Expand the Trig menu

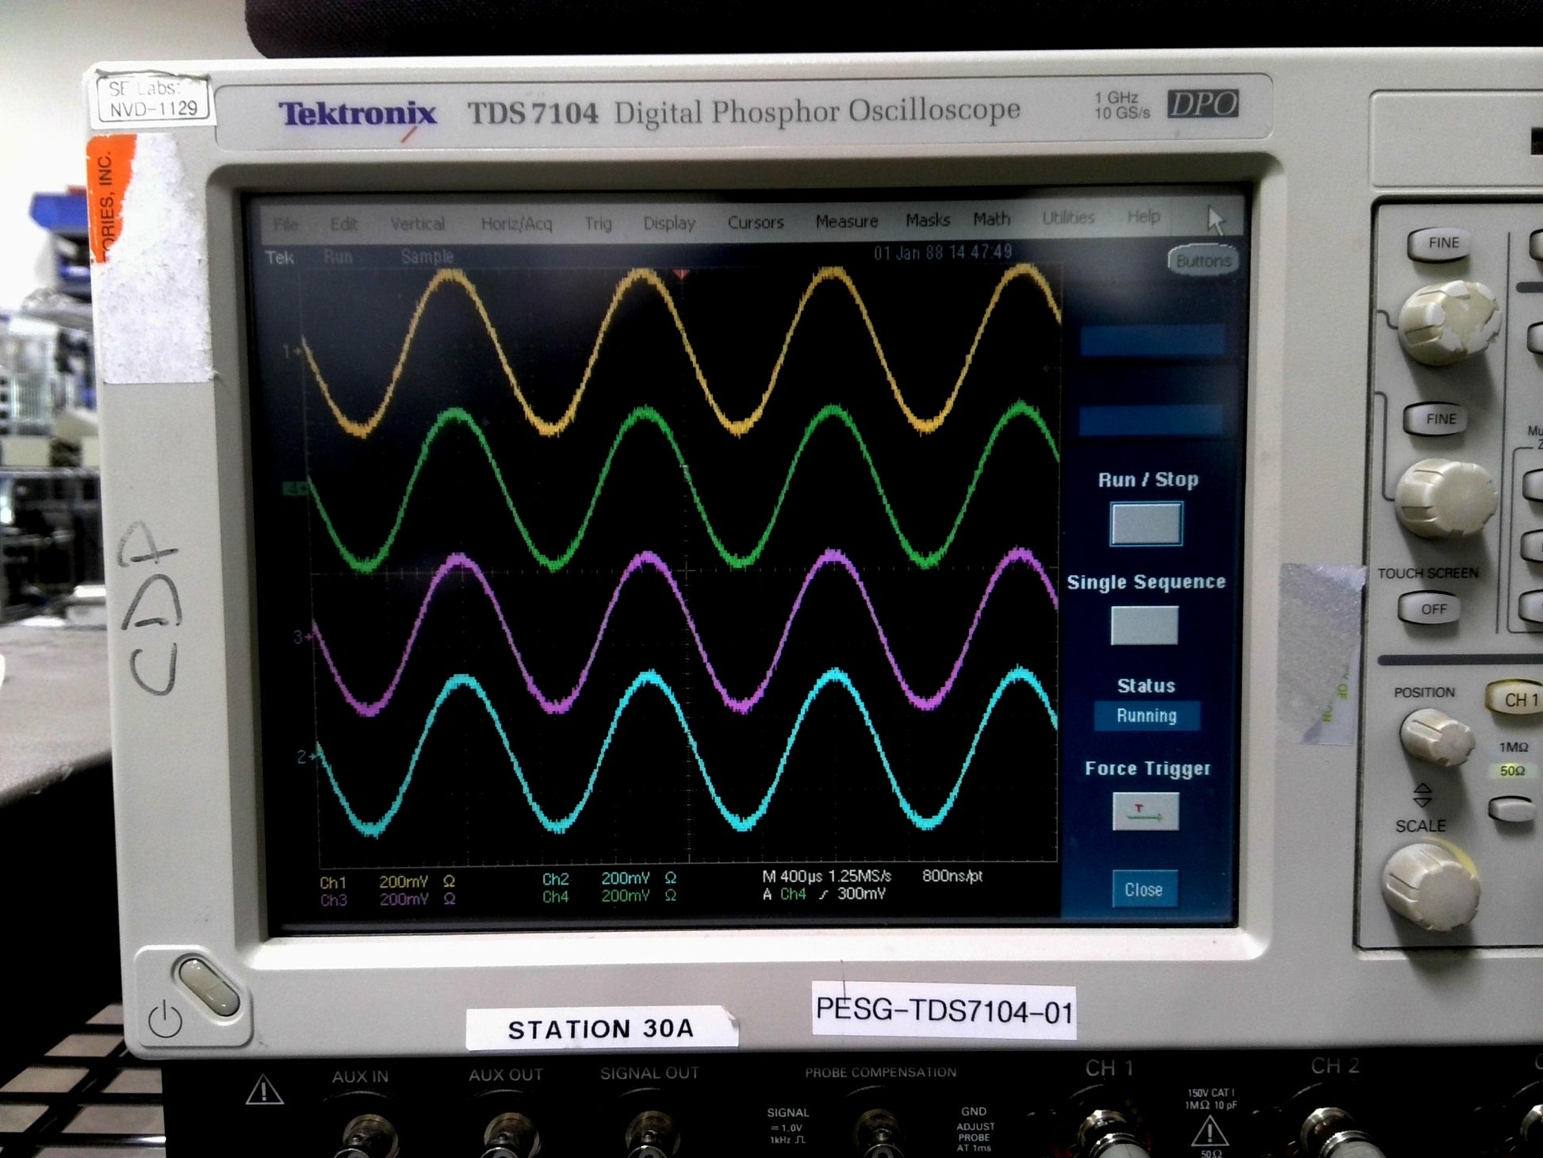(x=598, y=224)
